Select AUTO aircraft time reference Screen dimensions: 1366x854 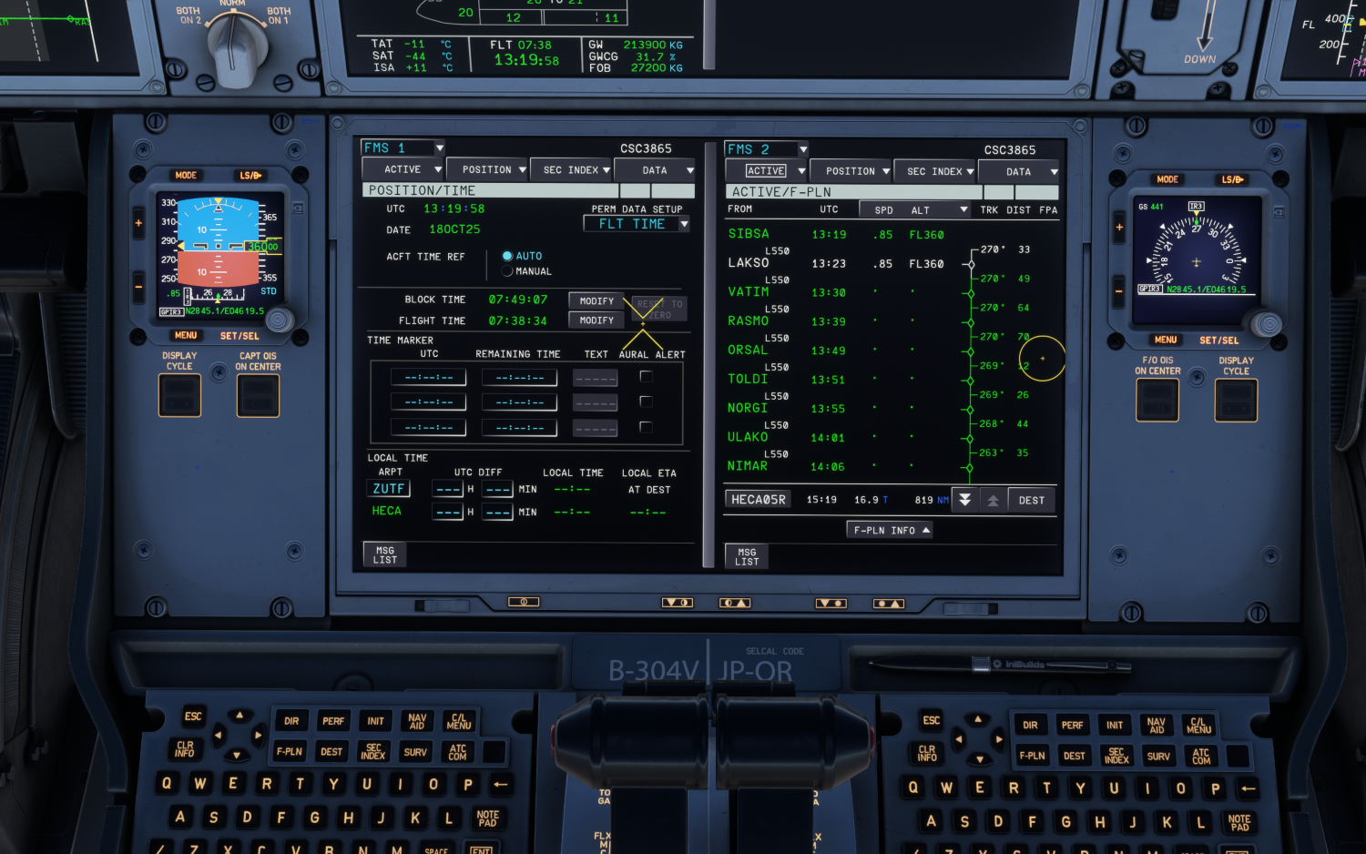coord(507,257)
